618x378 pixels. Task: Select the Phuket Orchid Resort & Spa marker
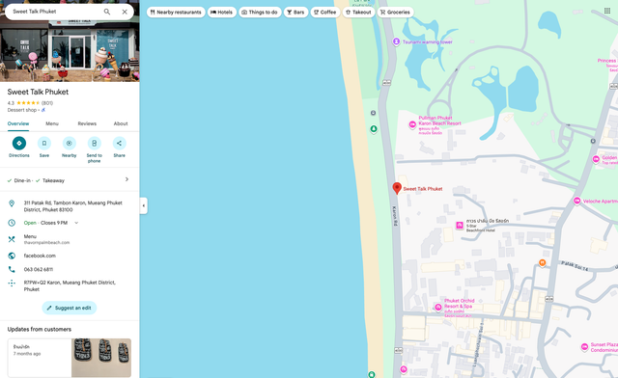click(437, 307)
